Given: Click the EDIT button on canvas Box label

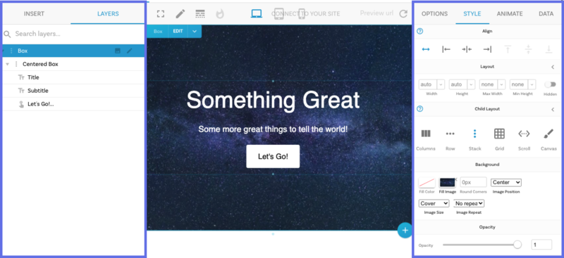Looking at the screenshot, I should coord(178,32).
